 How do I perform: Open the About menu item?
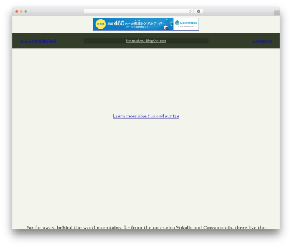tap(141, 41)
